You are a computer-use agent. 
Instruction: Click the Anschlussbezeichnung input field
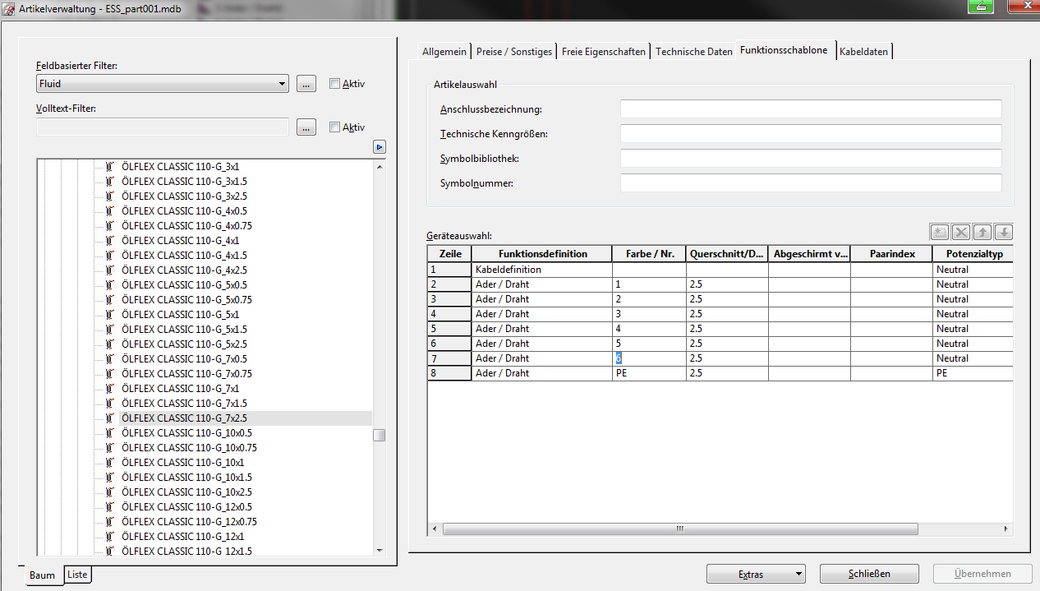click(811, 109)
